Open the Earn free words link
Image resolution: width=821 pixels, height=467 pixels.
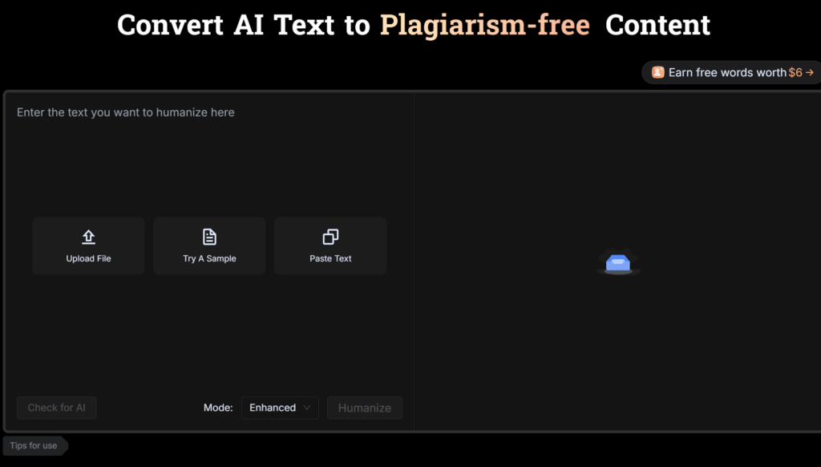pos(727,72)
